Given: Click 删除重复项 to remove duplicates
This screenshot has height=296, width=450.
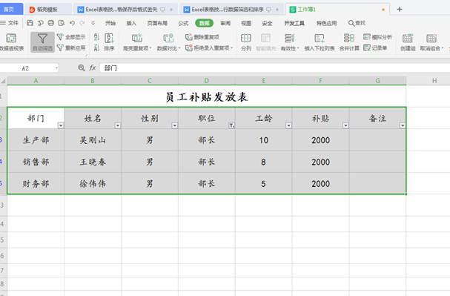Looking at the screenshot, I should pos(202,37).
